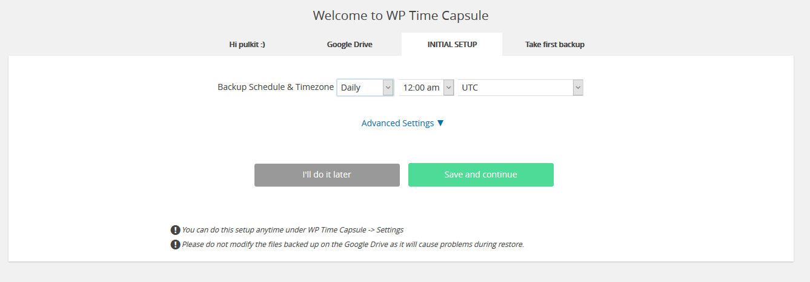Expand the Advanced Settings link
Viewport: 810px width, 282px height.
point(397,123)
